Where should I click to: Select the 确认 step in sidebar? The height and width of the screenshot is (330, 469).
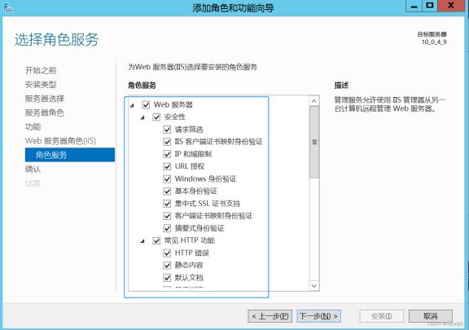click(33, 169)
